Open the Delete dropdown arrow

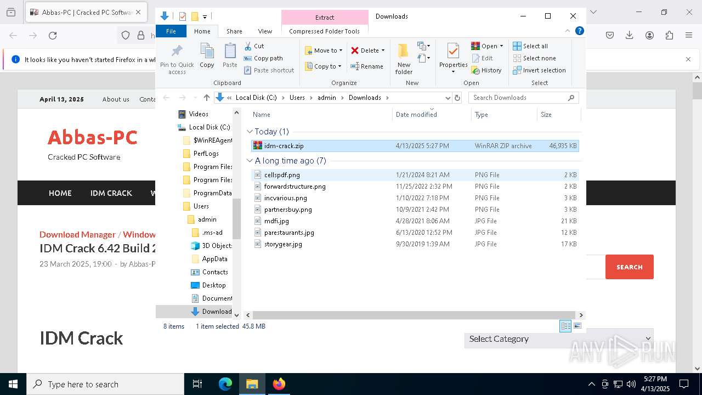pos(383,50)
